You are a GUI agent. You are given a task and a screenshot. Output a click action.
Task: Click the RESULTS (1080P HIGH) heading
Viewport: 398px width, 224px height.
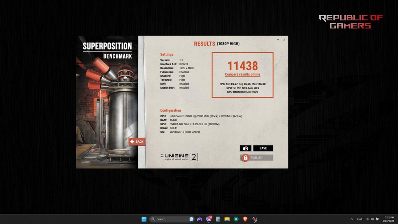[216, 44]
